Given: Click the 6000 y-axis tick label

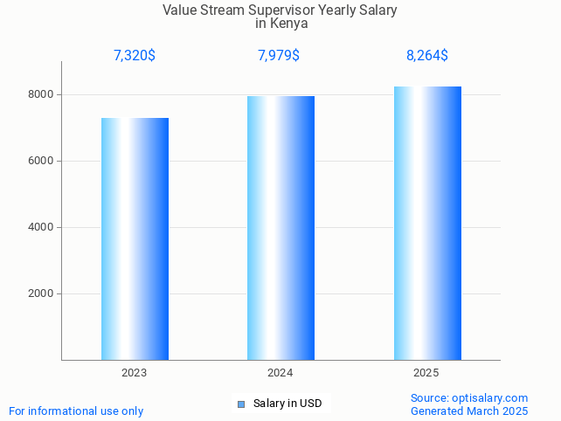Looking at the screenshot, I should pos(41,161).
